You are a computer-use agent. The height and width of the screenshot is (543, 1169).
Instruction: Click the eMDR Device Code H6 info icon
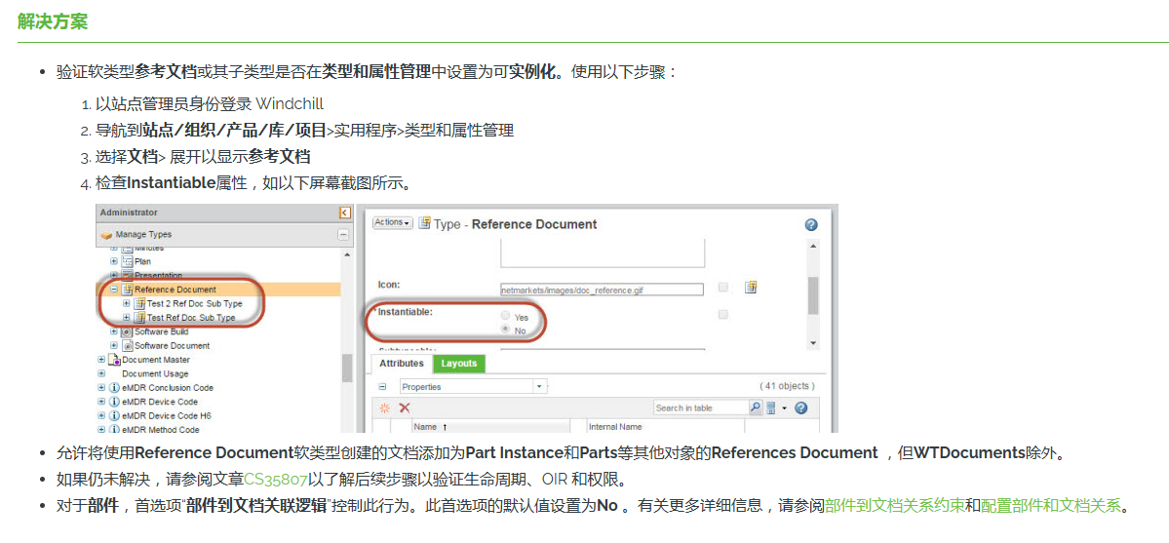tap(115, 415)
